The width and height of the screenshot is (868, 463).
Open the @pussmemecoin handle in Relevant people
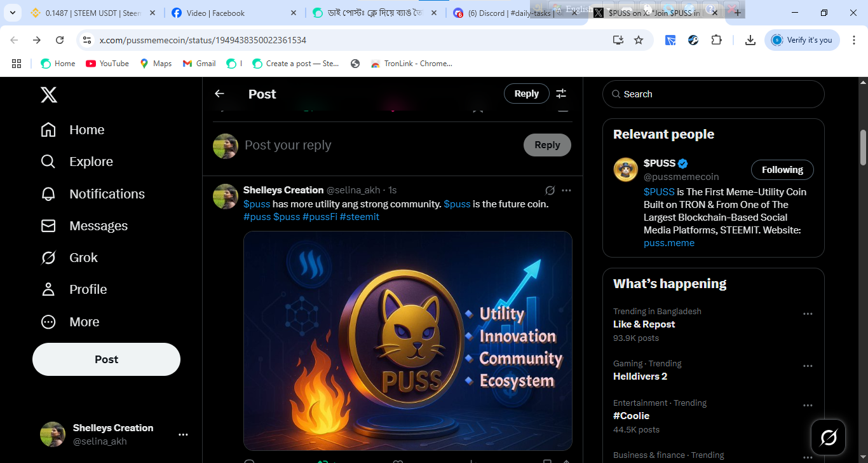point(681,177)
